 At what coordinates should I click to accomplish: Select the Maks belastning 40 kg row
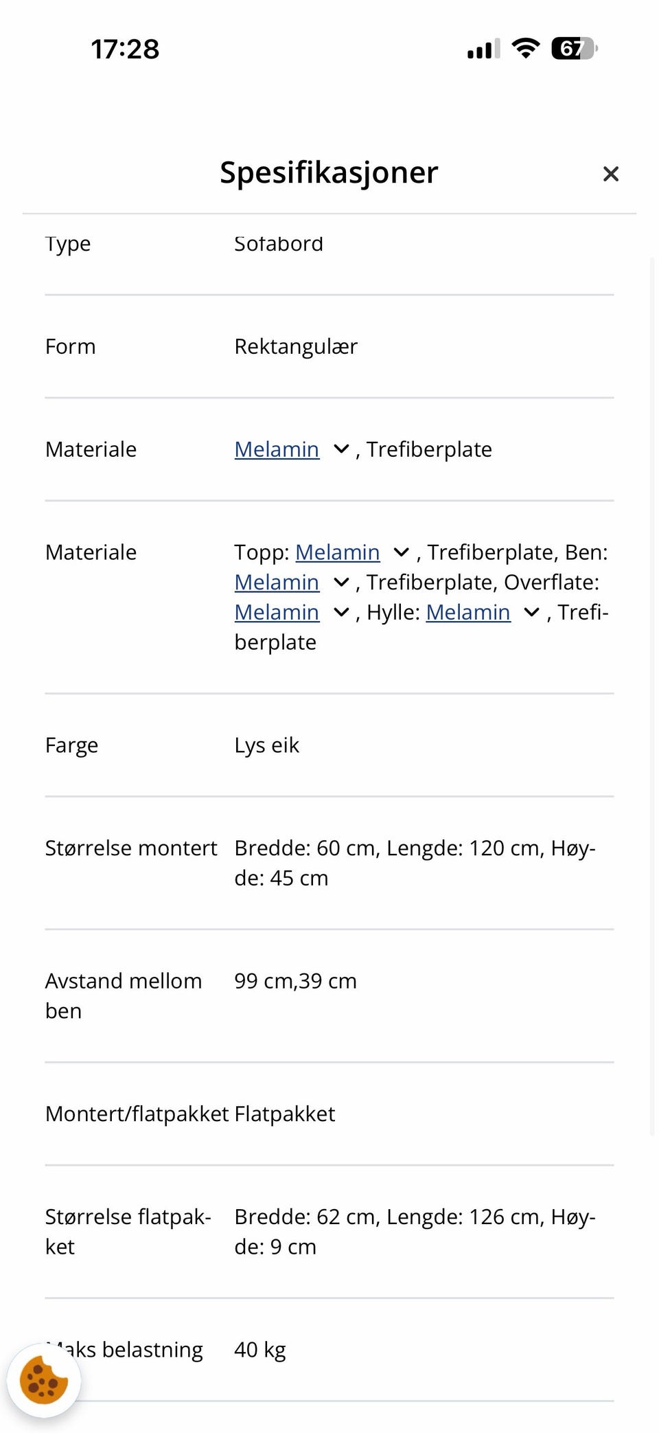pyautogui.click(x=259, y=1349)
